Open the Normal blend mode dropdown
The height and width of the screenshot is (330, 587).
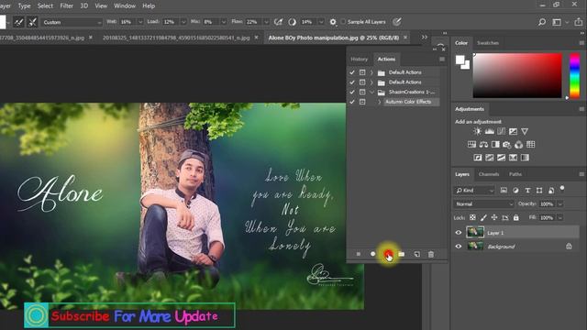point(484,203)
